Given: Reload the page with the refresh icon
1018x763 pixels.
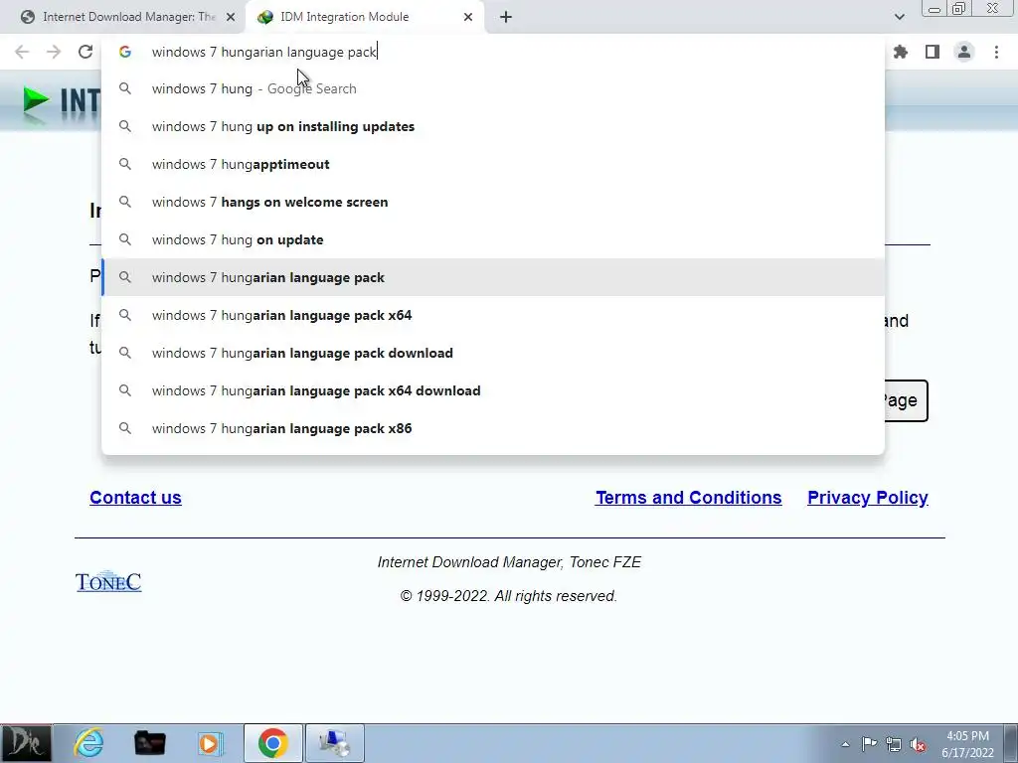Looking at the screenshot, I should (x=85, y=52).
